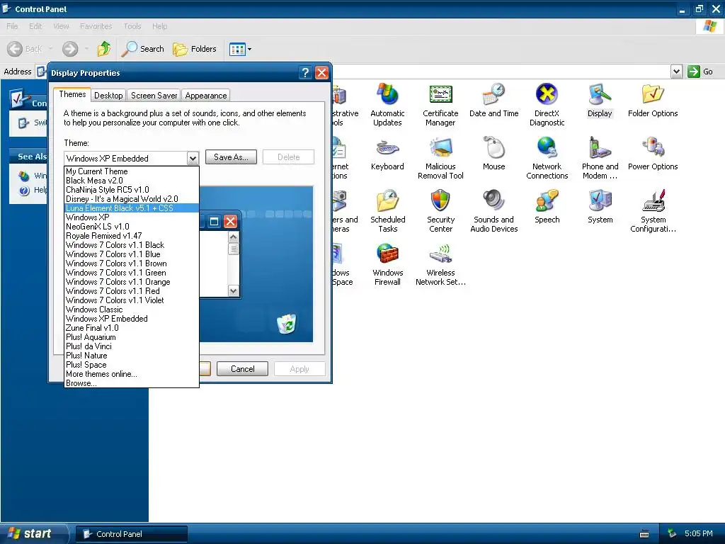
Task: Open Power Options
Action: (653, 154)
